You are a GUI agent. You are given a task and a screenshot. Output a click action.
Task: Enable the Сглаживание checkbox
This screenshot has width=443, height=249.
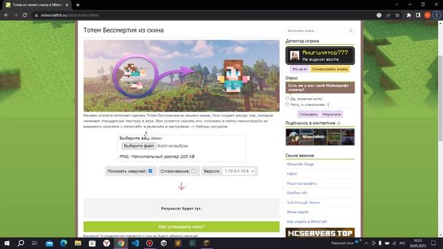click(193, 171)
